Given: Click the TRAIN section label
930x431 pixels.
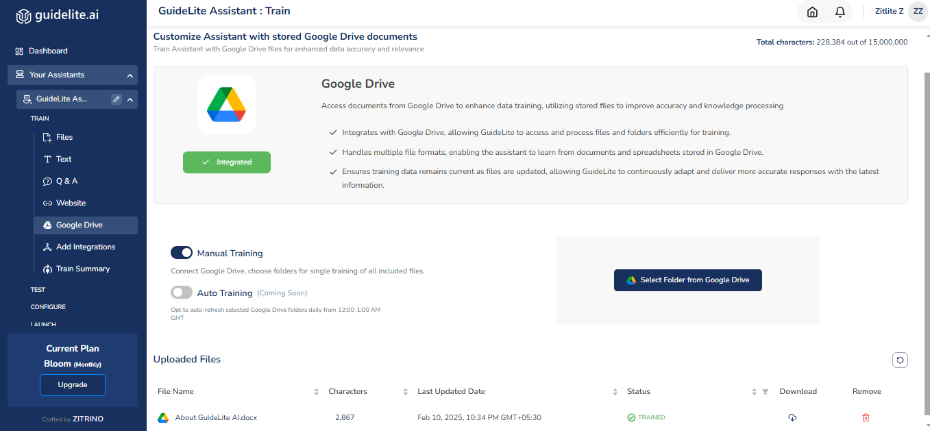Looking at the screenshot, I should coord(40,119).
